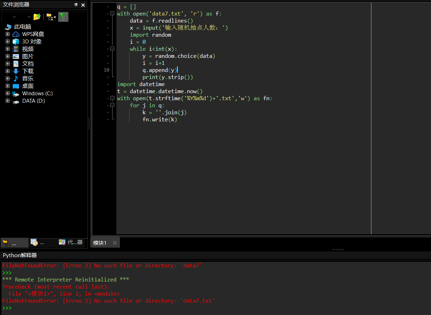Image resolution: width=431 pixels, height=315 pixels.
Task: Click the interpreter prompt at the bottom
Action: point(7,308)
